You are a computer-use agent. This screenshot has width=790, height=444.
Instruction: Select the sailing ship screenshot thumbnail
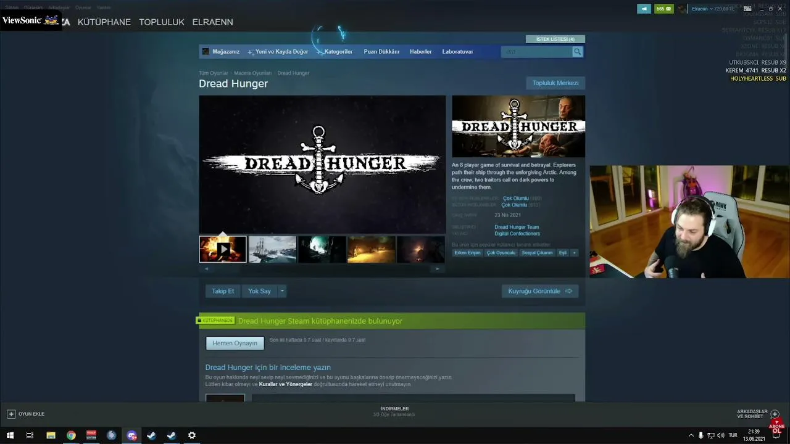click(272, 250)
